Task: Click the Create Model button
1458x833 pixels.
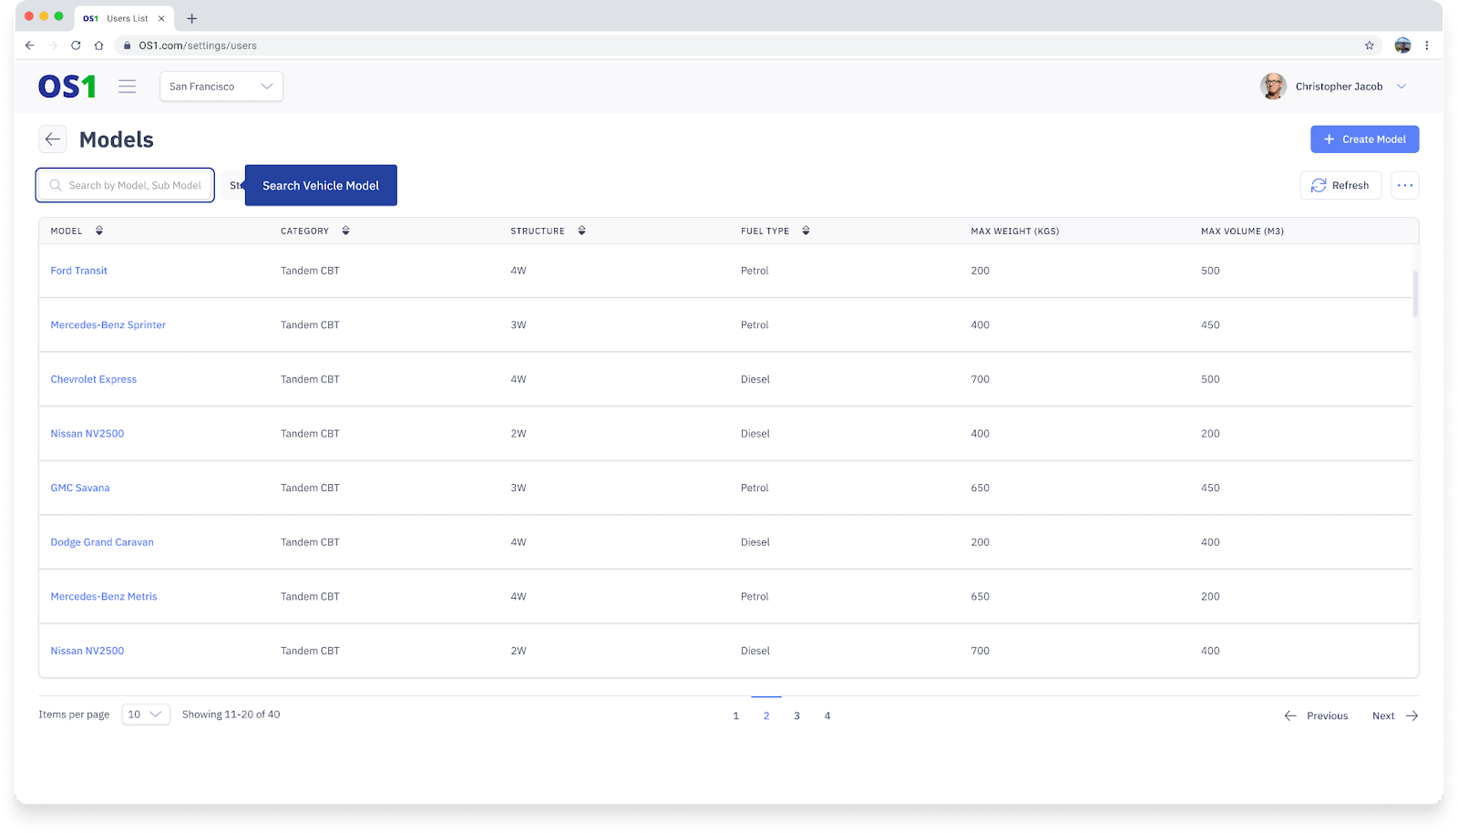Action: click(1364, 139)
